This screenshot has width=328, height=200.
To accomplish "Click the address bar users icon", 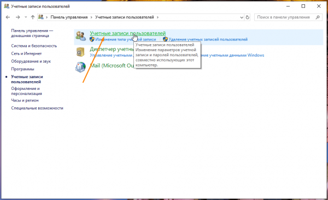I will pyautogui.click(x=41, y=17).
